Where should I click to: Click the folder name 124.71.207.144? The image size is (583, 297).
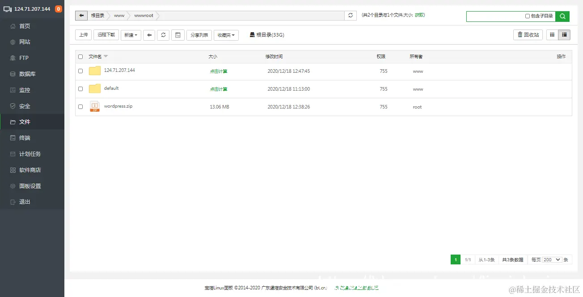tap(119, 70)
